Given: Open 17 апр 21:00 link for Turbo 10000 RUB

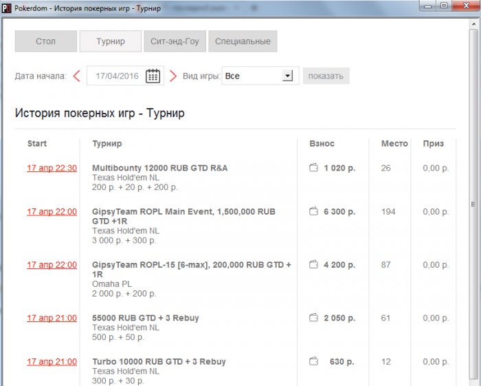Looking at the screenshot, I should [52, 362].
